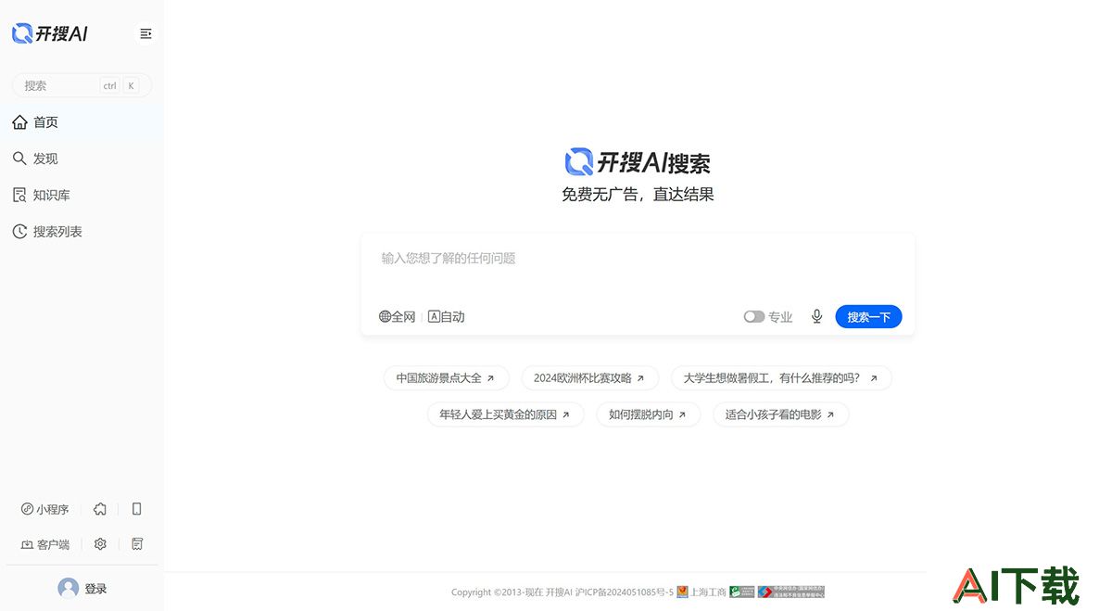
Task: Click the 上海工商 footer link
Action: point(701,592)
